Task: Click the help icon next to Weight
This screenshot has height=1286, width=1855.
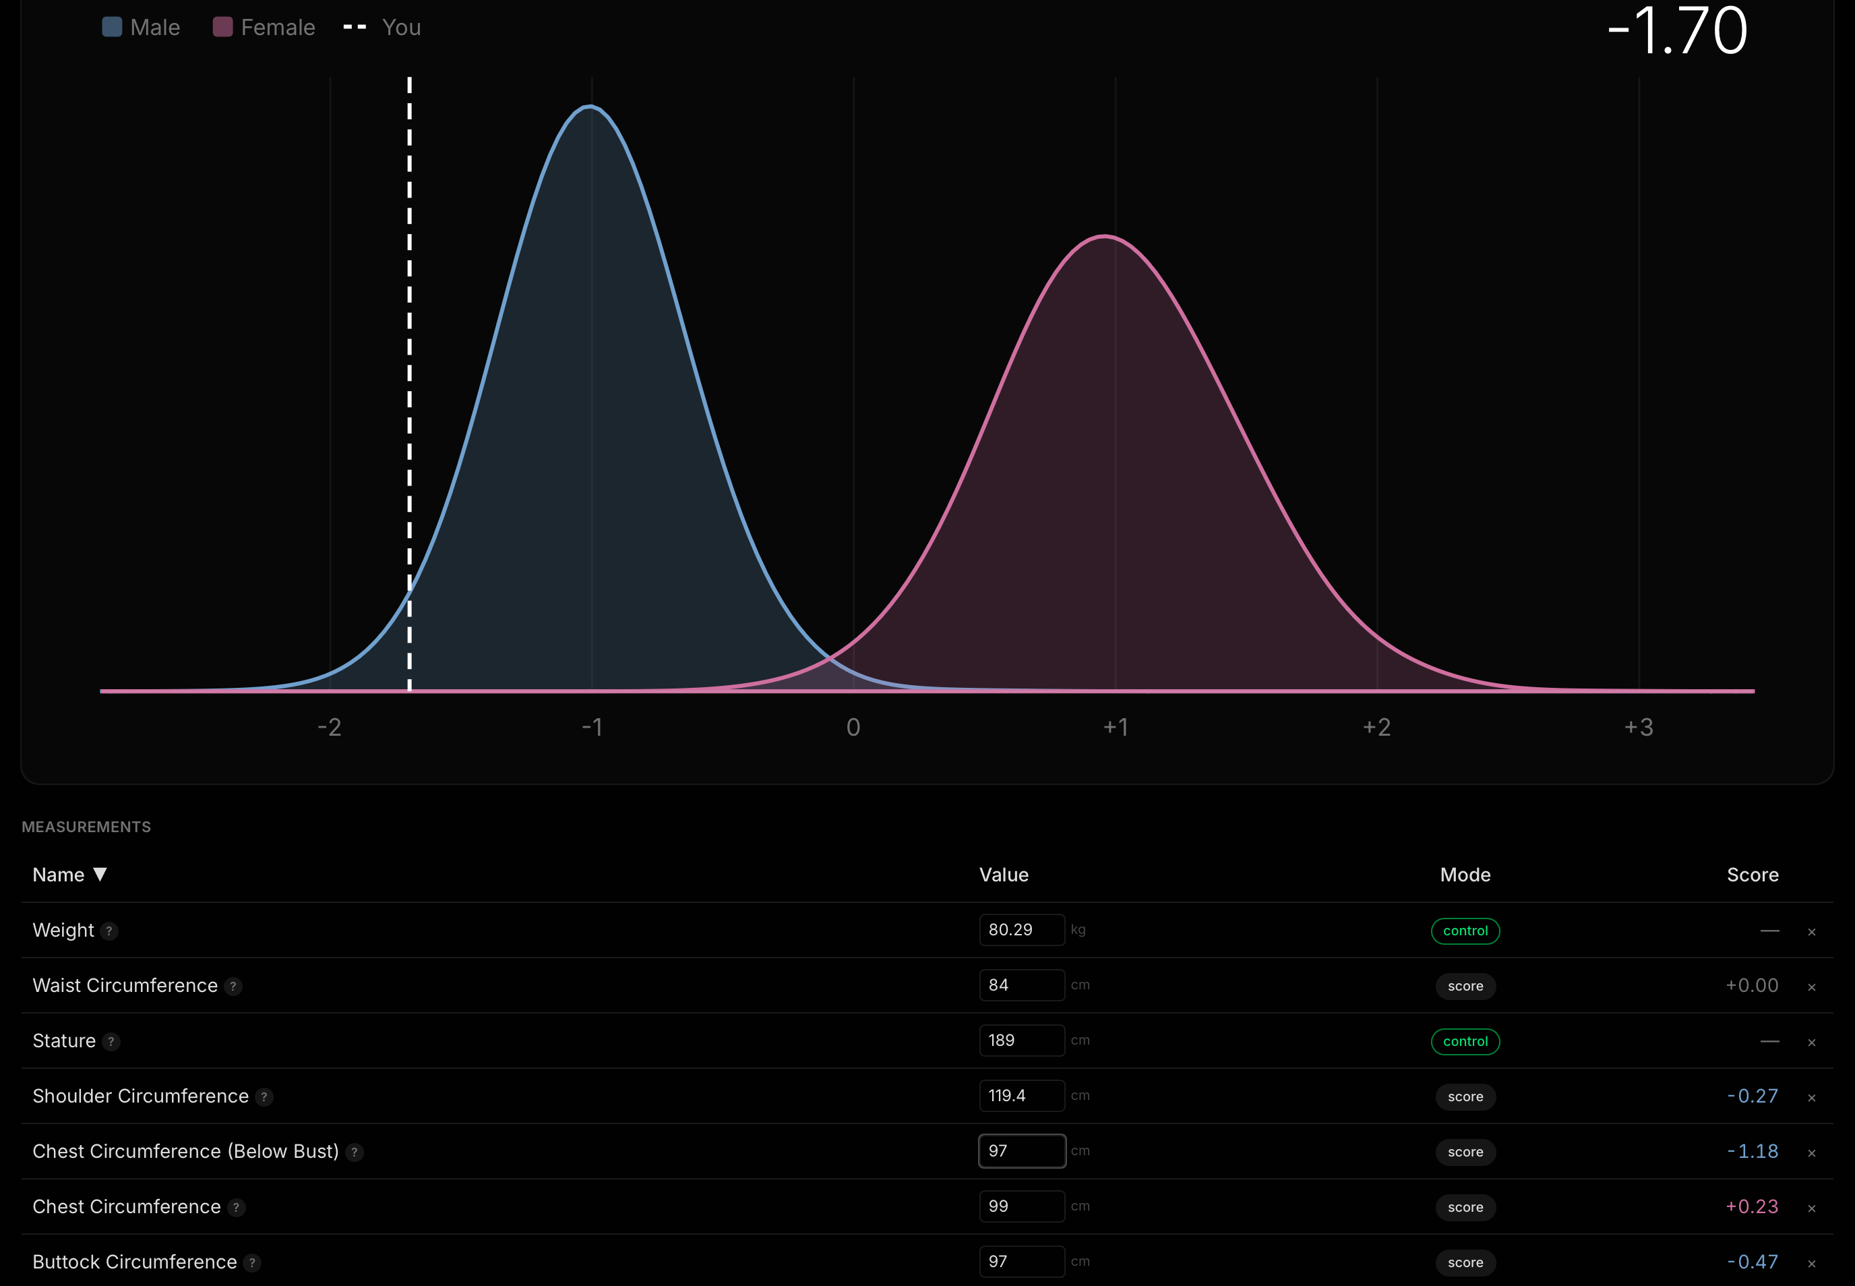Action: 110,931
